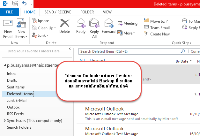This screenshot has width=200, height=136.
Task: Open the Outbox folder
Action: (x=13, y=107)
